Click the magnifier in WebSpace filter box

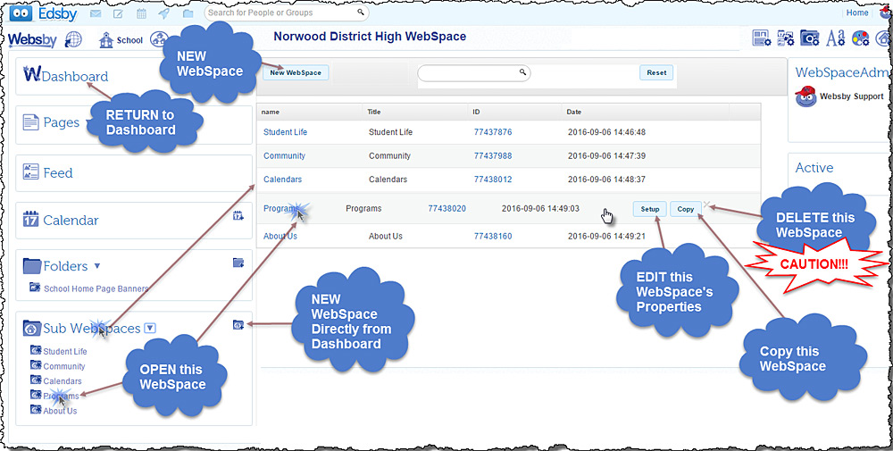pyautogui.click(x=522, y=72)
